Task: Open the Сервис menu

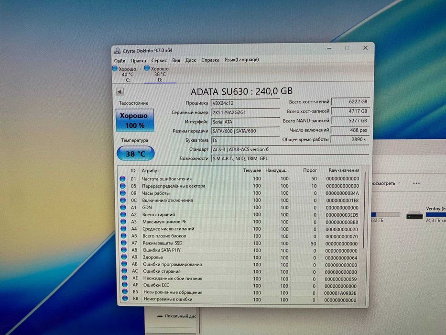Action: (159, 60)
